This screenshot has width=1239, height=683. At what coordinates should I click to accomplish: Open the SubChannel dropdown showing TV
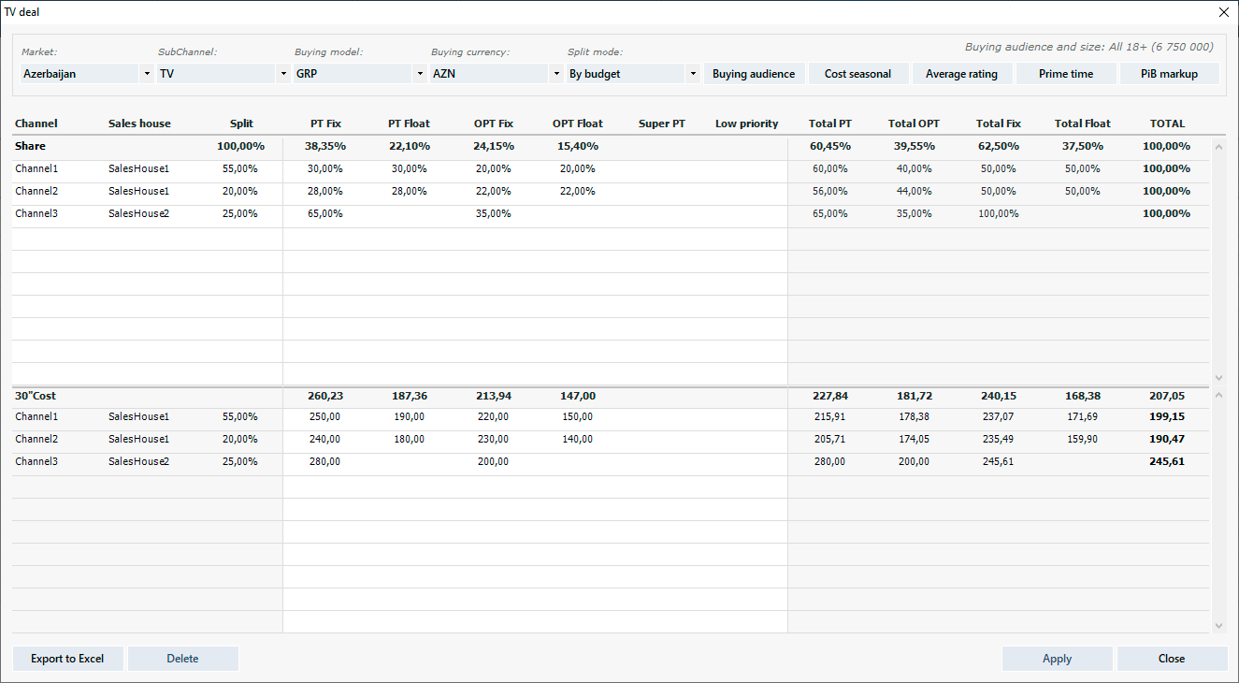pos(223,74)
